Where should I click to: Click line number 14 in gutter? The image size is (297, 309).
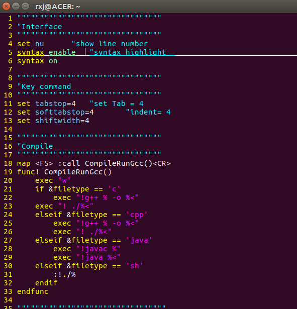click(8, 129)
